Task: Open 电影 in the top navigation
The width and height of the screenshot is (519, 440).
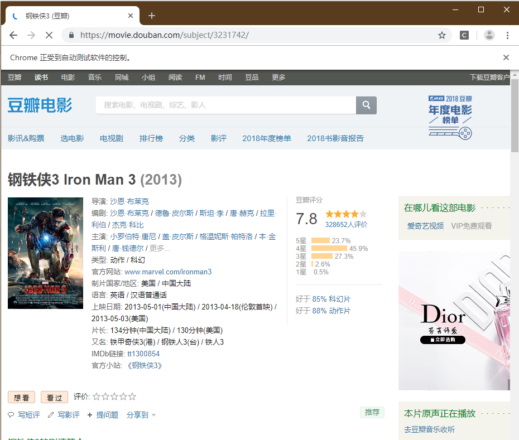Action: 68,78
